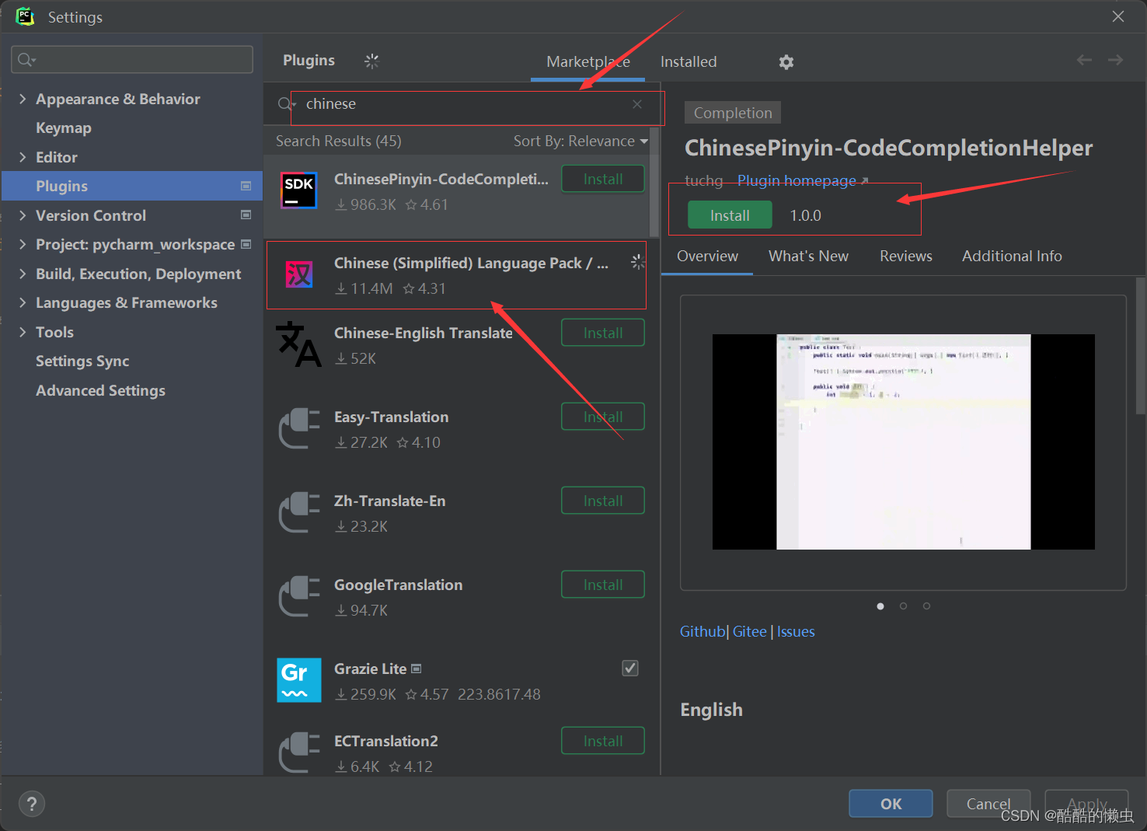Click the plugin list scrollbar

tap(654, 194)
